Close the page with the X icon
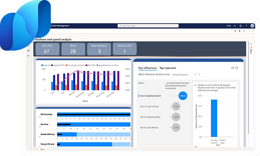The image size is (260, 156). [253, 31]
